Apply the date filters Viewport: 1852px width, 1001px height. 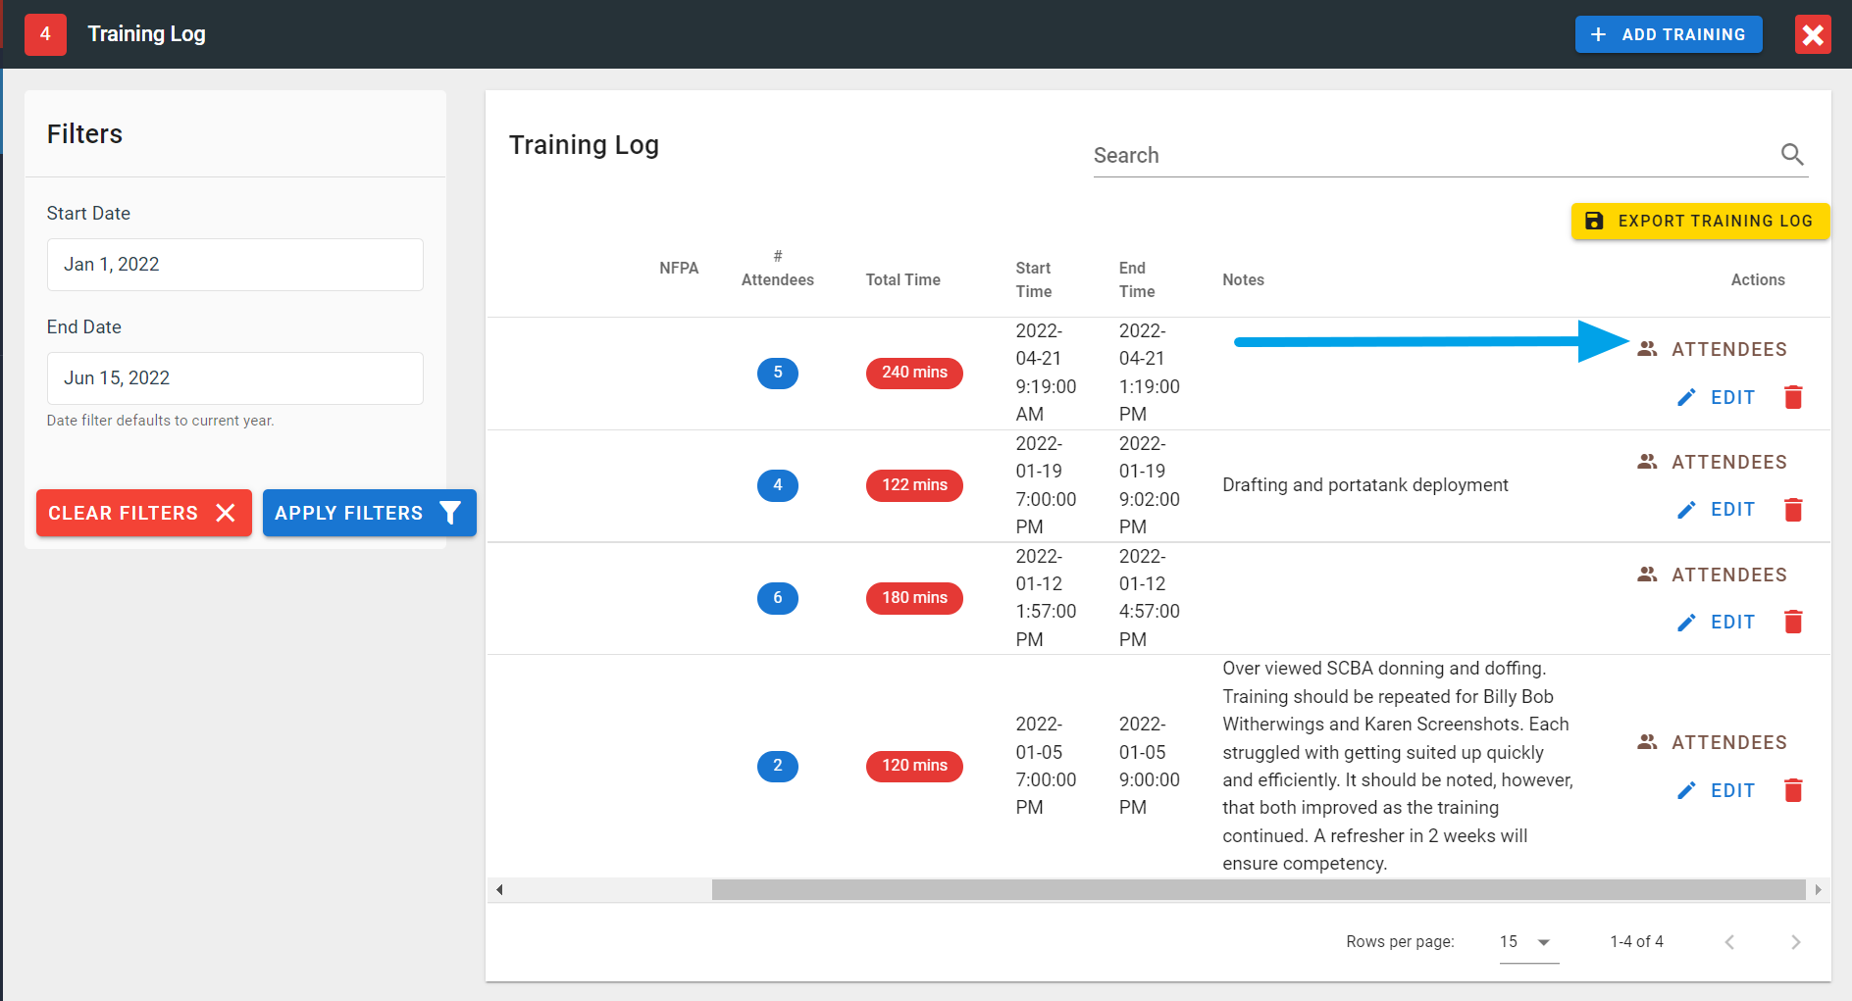tap(369, 513)
